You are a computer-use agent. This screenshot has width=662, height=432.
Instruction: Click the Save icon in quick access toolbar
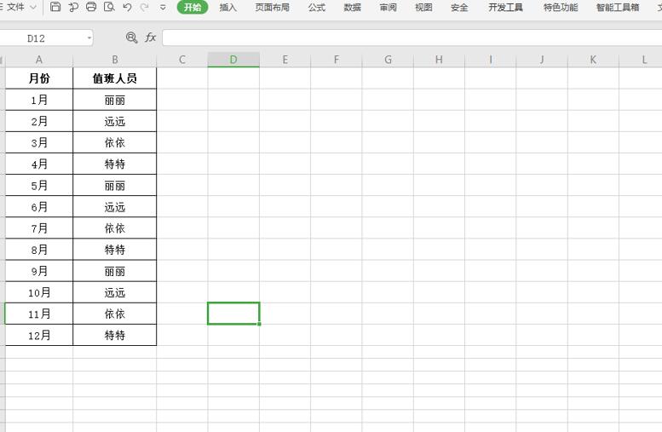click(x=55, y=6)
